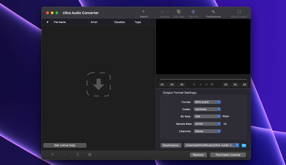Viewport: 286px width, 165px height.
Task: Skip to previous track
Action: (194, 85)
